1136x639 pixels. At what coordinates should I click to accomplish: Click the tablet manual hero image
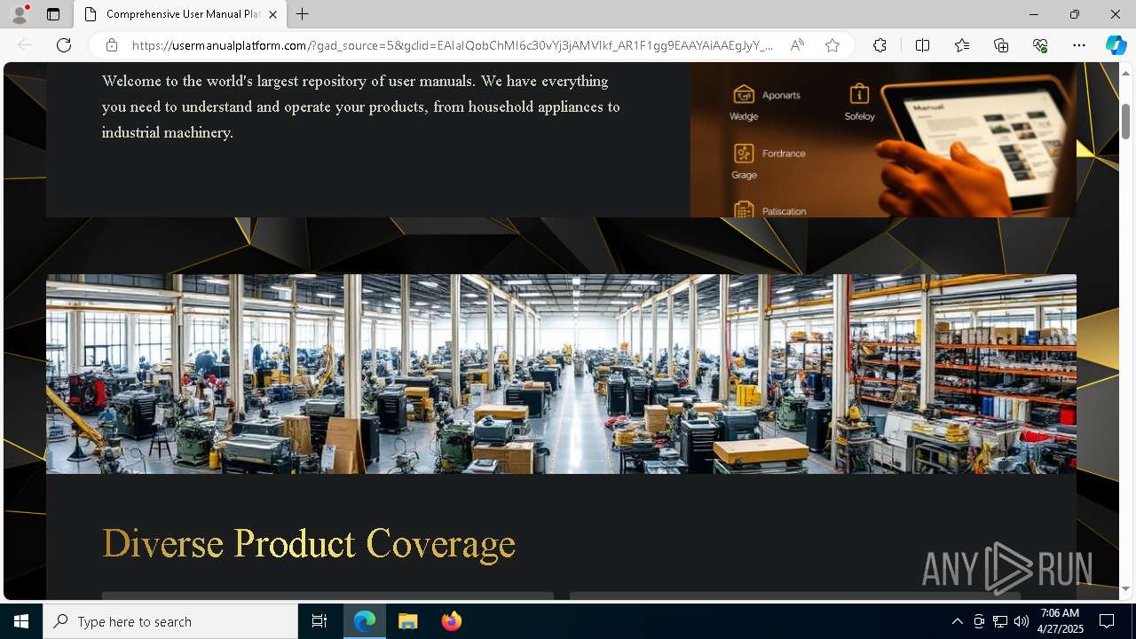click(883, 139)
